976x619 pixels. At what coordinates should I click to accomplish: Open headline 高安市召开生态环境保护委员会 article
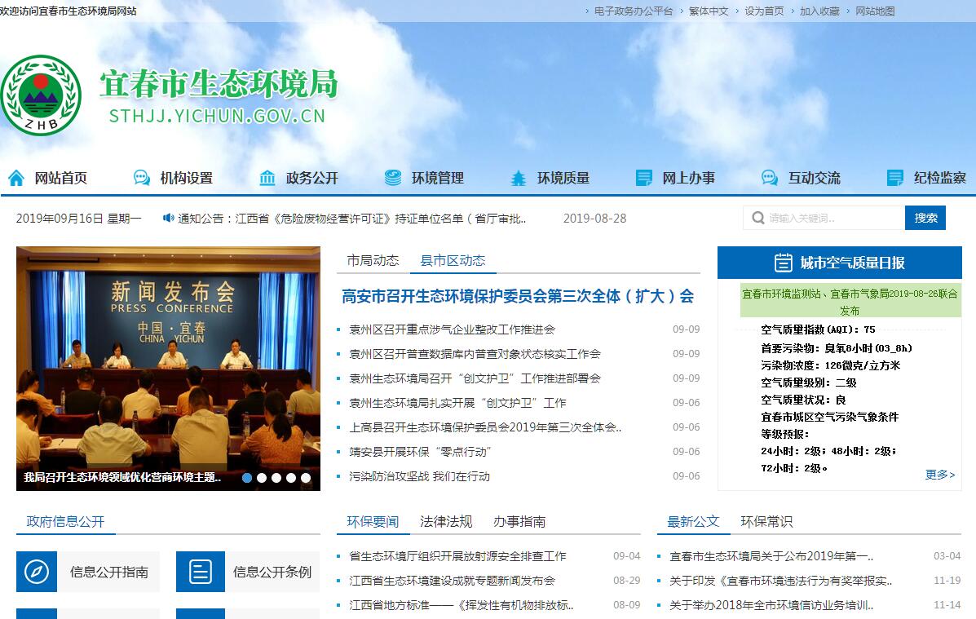pos(517,296)
